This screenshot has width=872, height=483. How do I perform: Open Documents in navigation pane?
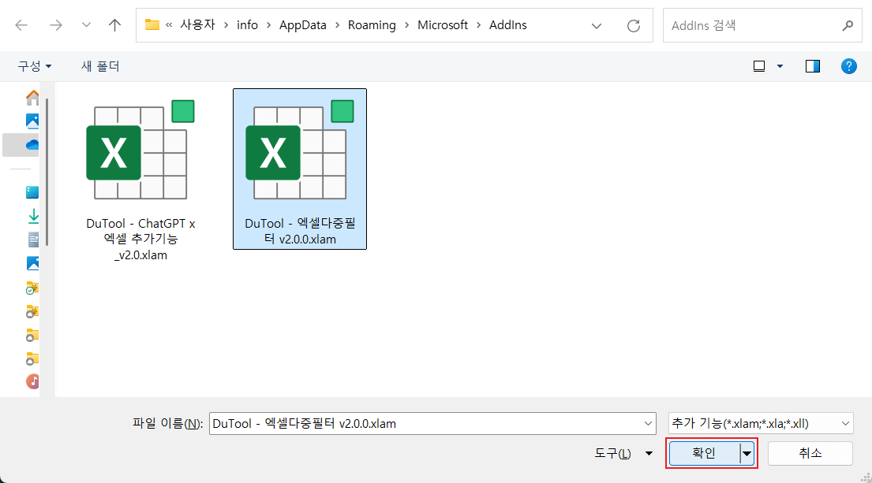click(x=33, y=240)
